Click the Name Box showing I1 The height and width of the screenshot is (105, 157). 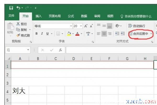coord(16,50)
